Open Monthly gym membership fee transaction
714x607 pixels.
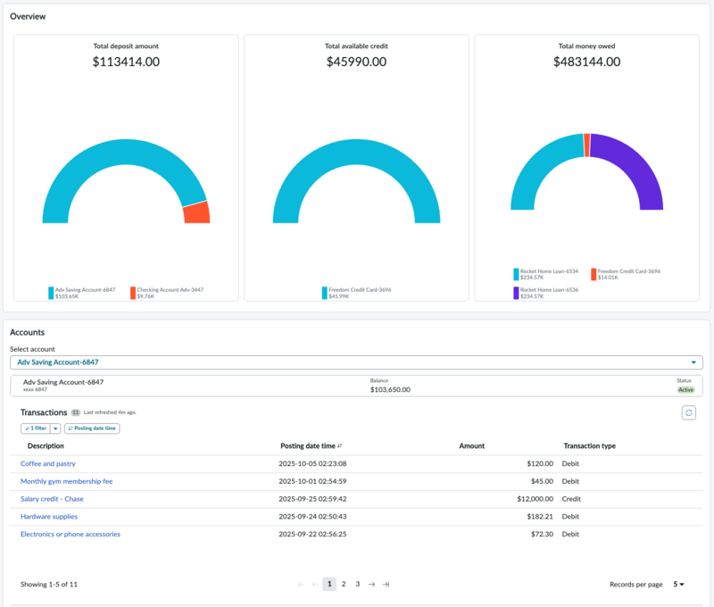pyautogui.click(x=66, y=481)
